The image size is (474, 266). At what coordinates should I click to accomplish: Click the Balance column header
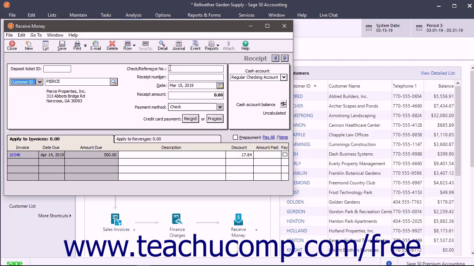pyautogui.click(x=446, y=86)
